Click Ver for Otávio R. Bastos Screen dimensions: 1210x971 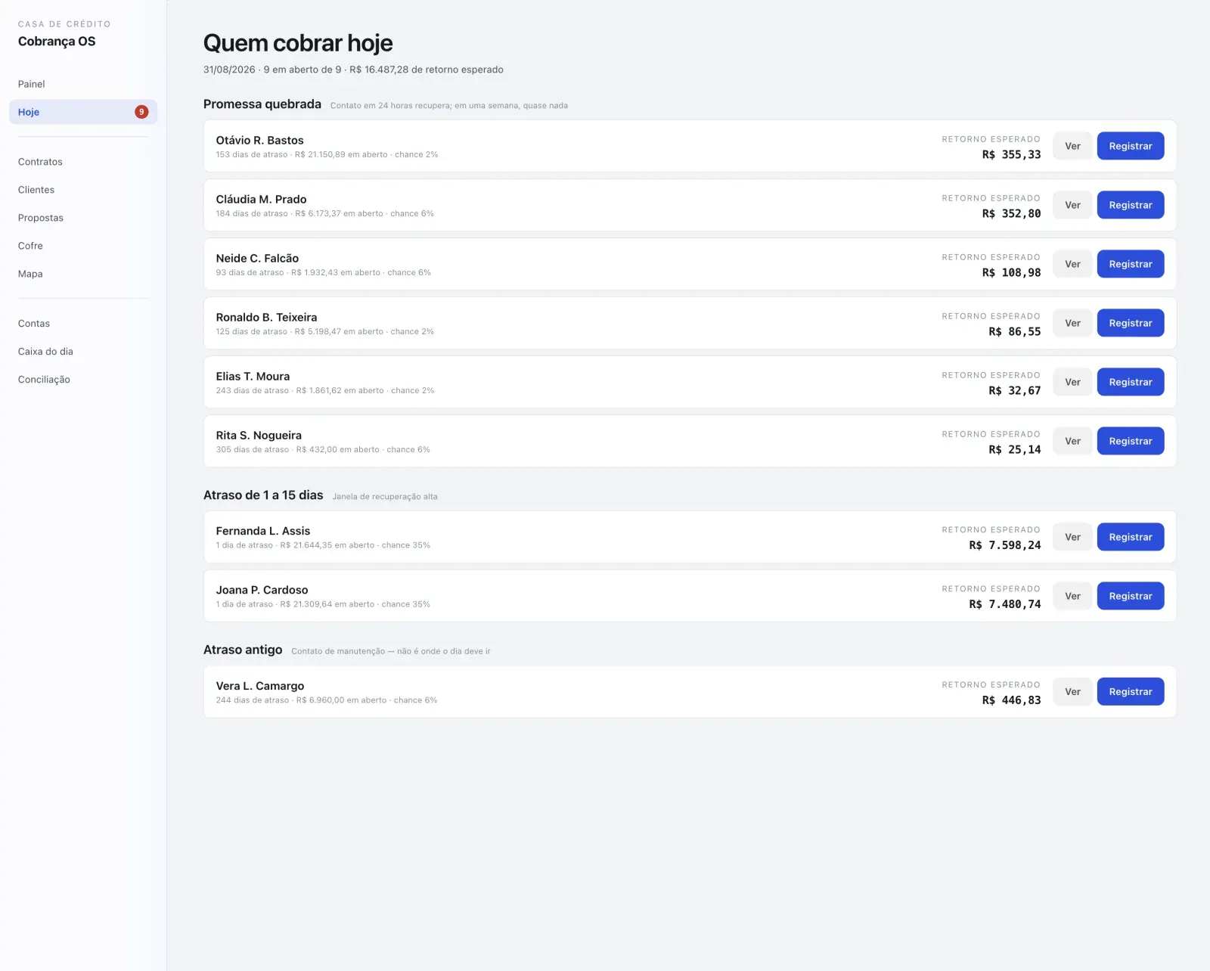1072,146
